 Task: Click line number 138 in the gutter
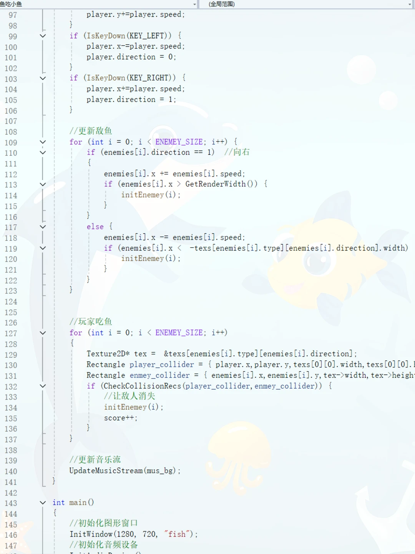click(x=11, y=450)
